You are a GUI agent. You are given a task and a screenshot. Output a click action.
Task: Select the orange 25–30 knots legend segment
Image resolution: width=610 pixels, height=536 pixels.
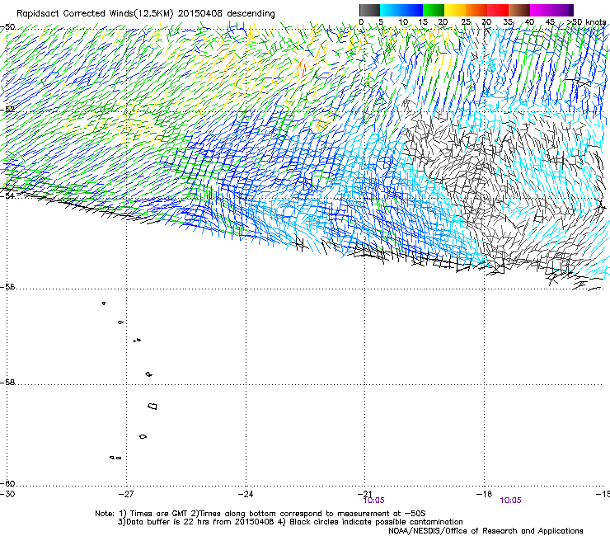[x=476, y=10]
